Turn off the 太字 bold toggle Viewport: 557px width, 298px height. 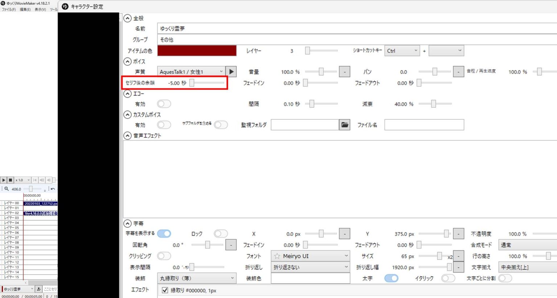pos(391,278)
